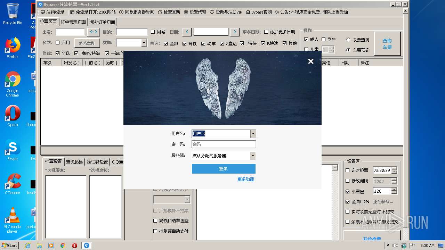Click the 出发 station input field

pos(70,32)
